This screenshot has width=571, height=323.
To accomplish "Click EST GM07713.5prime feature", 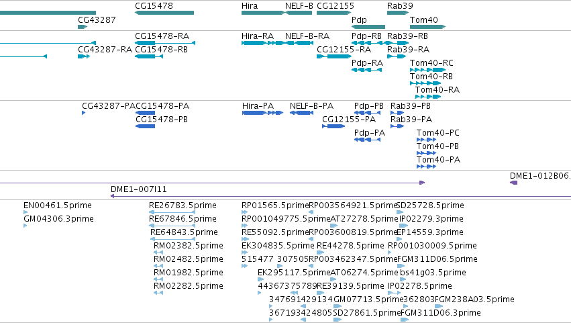I will point(338,307).
